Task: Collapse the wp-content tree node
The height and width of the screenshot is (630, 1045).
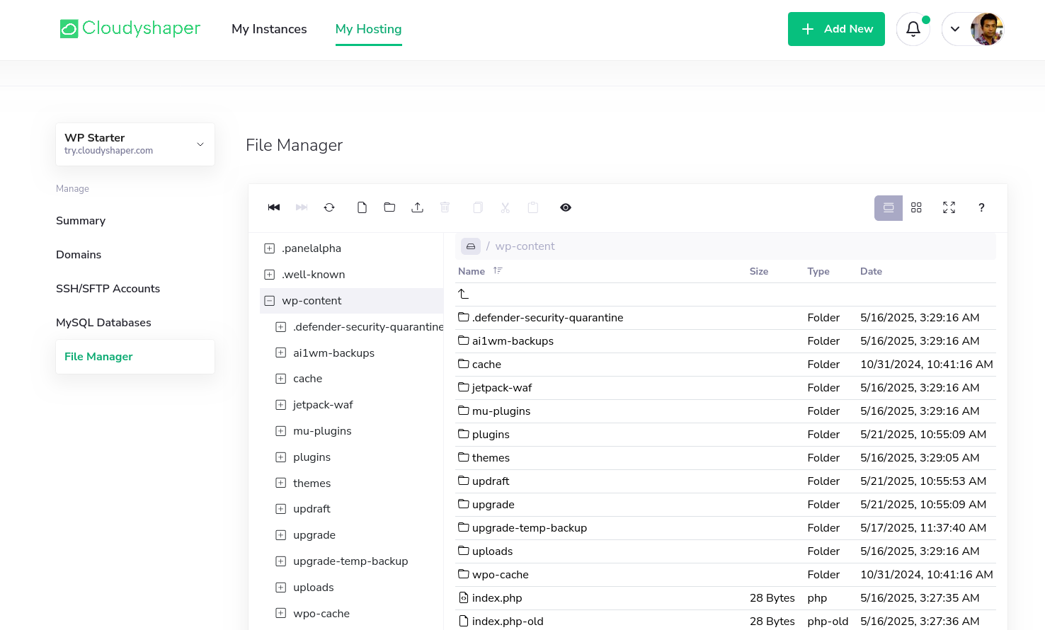Action: point(269,300)
